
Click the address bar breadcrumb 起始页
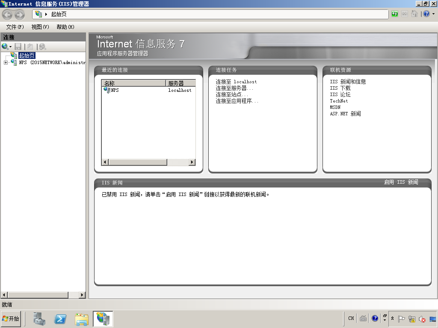click(x=59, y=14)
